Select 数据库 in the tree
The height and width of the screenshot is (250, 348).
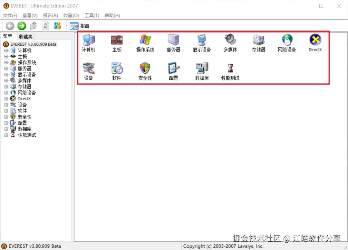coord(24,129)
